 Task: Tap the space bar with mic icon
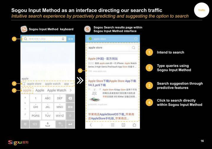coord(48,124)
